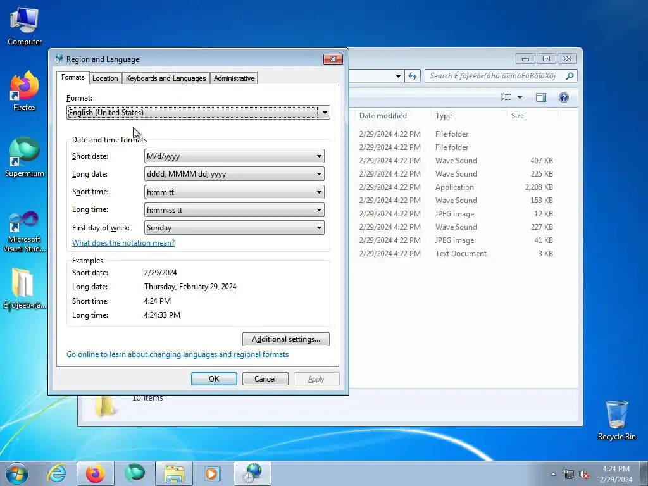This screenshot has width=648, height=486.
Task: Open the go online regional formats link
Action: click(178, 354)
